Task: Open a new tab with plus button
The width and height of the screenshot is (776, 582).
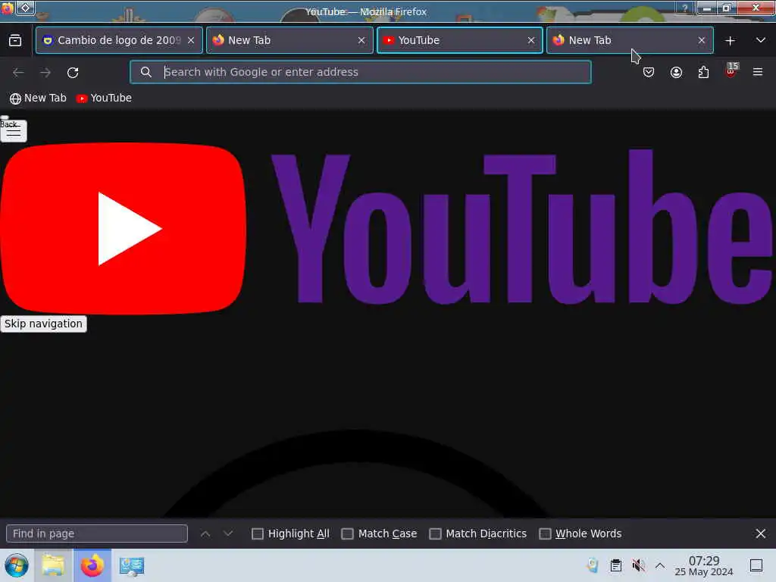Action: coord(730,41)
